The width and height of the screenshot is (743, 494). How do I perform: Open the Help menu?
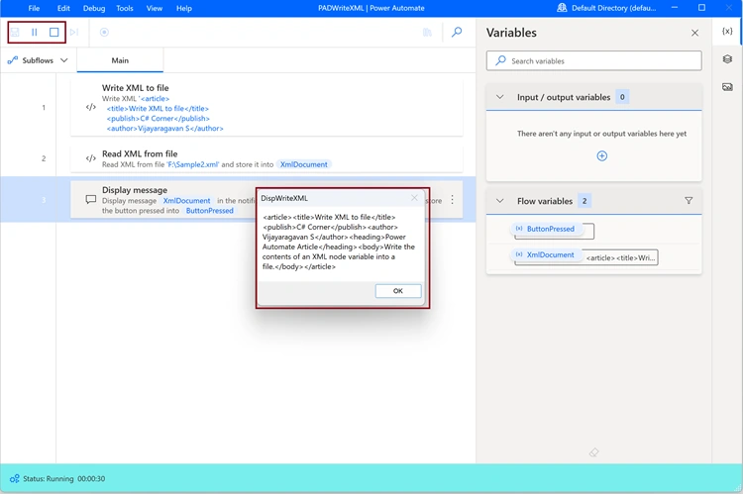point(184,8)
